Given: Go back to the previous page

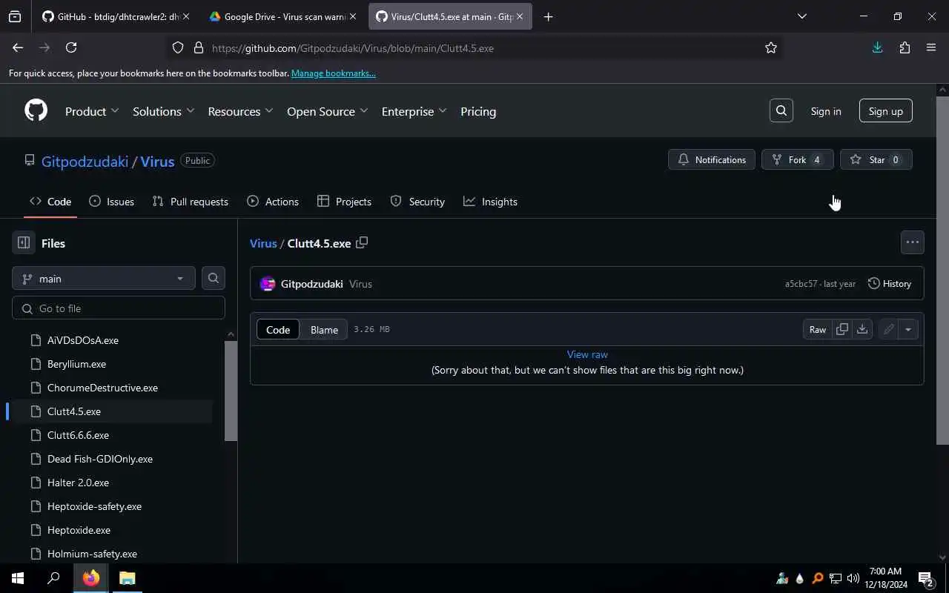Looking at the screenshot, I should 18,47.
